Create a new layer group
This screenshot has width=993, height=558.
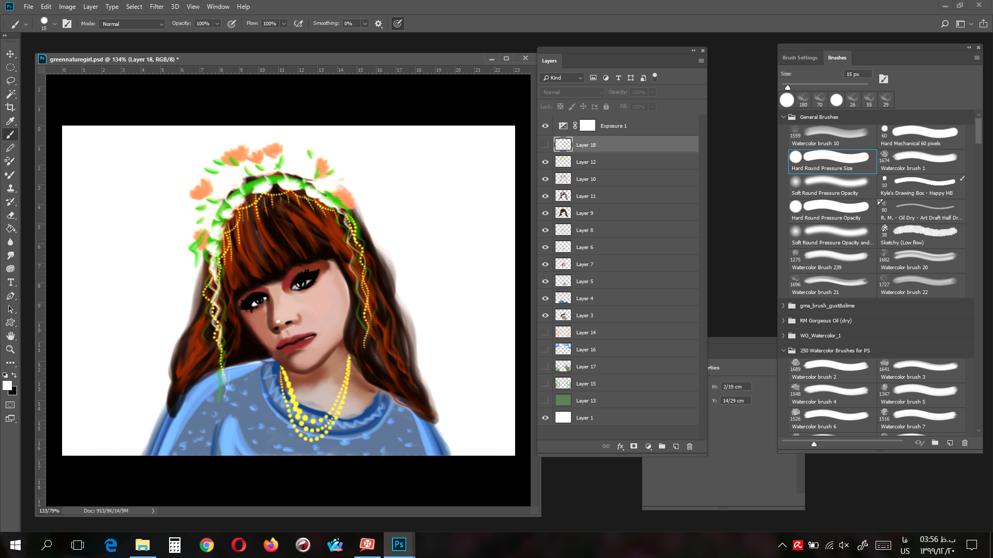click(x=662, y=446)
